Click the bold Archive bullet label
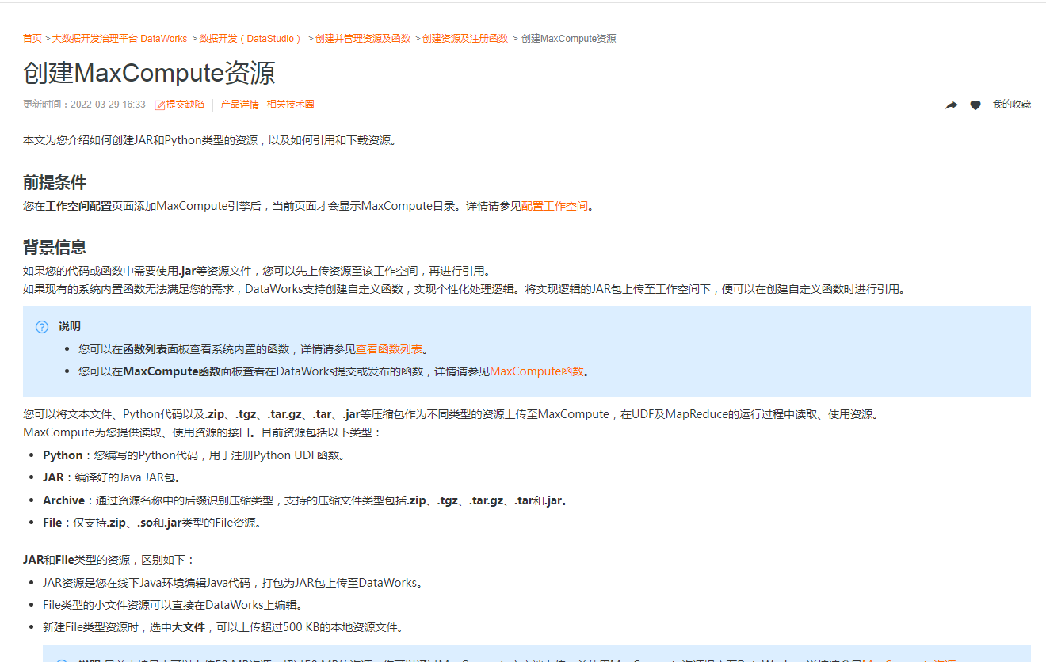Image resolution: width=1046 pixels, height=662 pixels. pyautogui.click(x=64, y=500)
